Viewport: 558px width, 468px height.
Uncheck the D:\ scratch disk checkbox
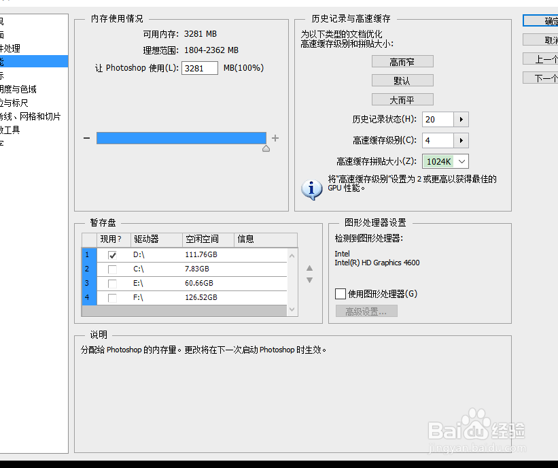[x=111, y=254]
